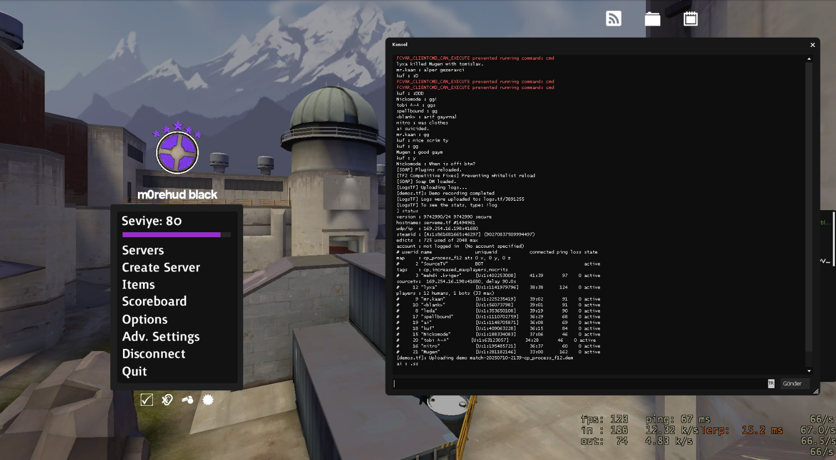The image size is (836, 460).
Task: Open the Servers menu
Action: pyautogui.click(x=143, y=250)
